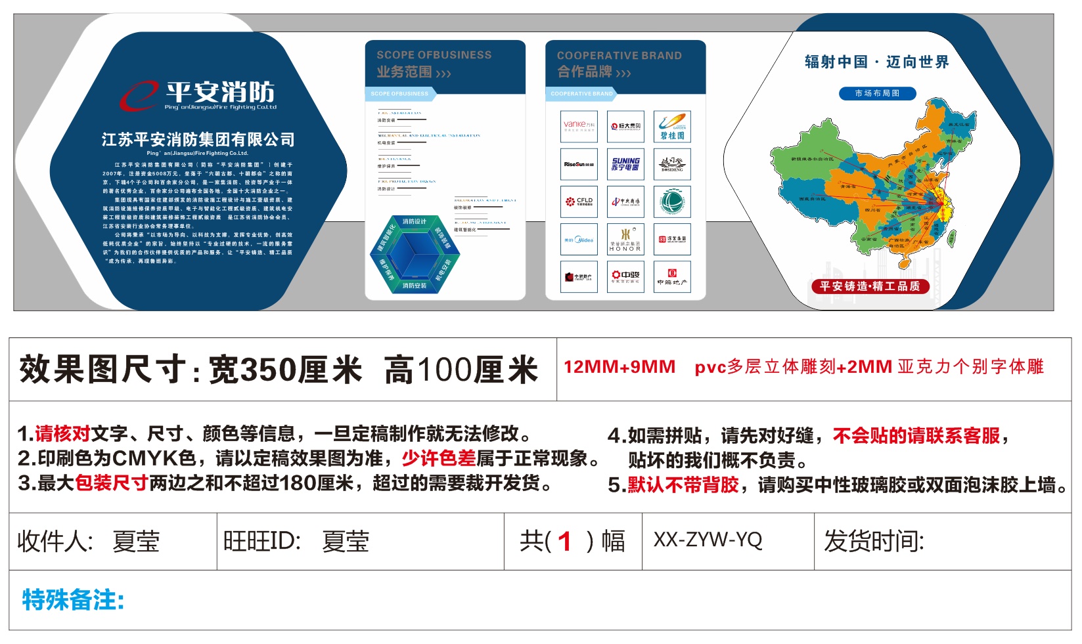Click the blue 特殊备注 label
1082x644 pixels.
coord(73,600)
